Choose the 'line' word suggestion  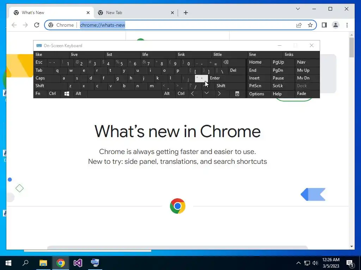point(265,54)
